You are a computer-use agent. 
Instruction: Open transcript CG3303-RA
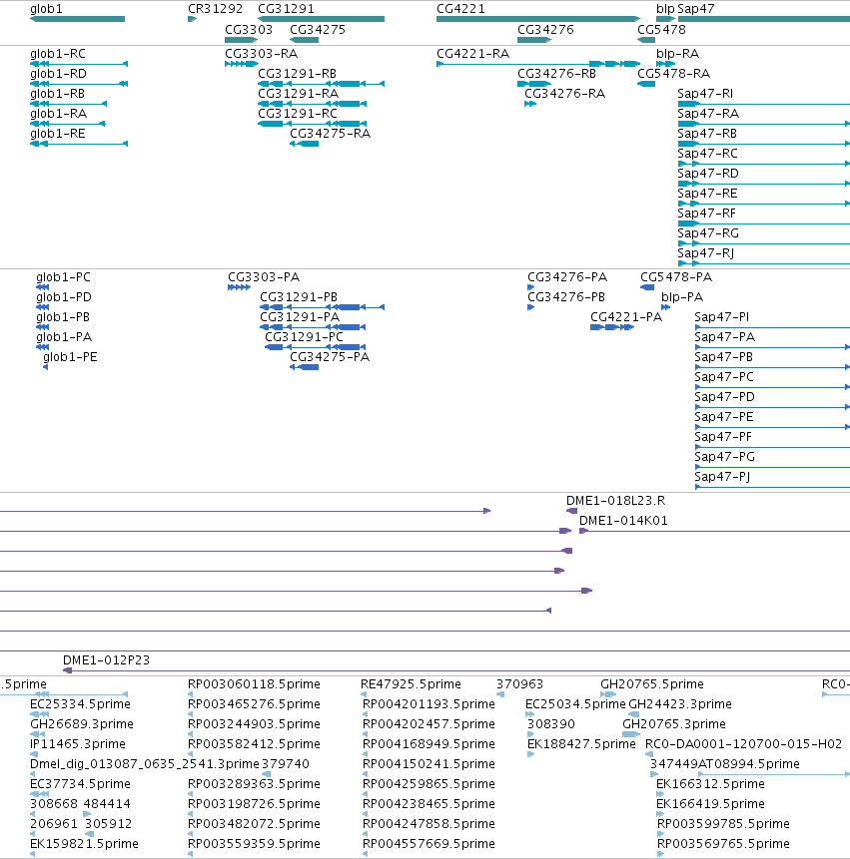point(261,54)
